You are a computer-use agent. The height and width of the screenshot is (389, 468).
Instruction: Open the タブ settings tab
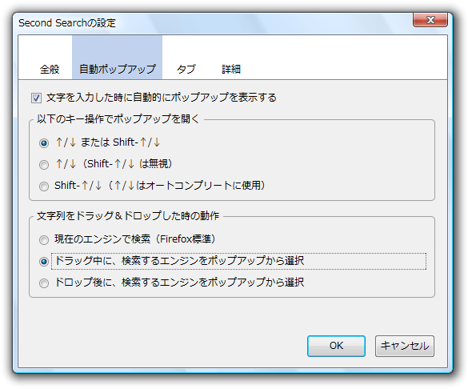point(186,70)
